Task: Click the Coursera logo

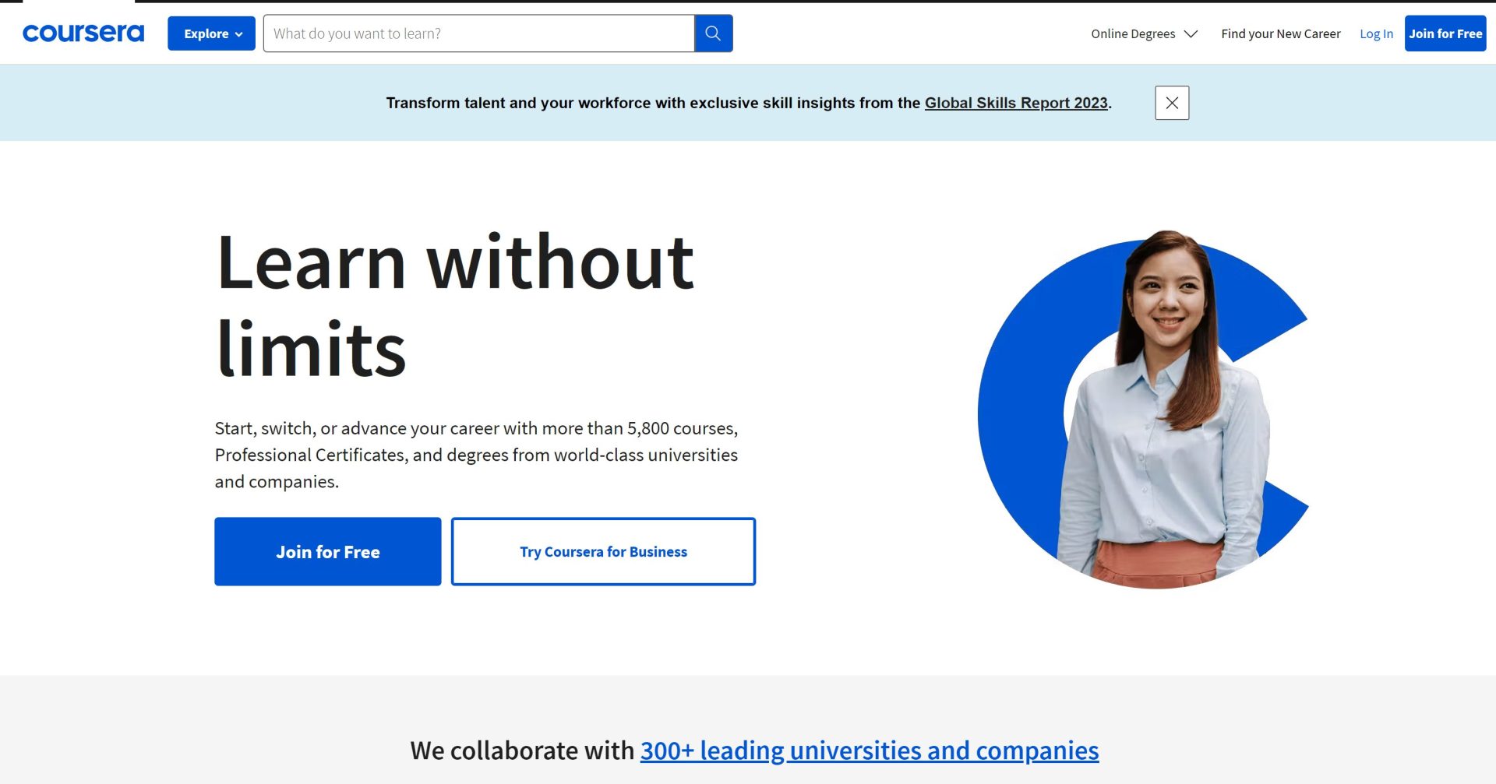Action: click(x=83, y=33)
